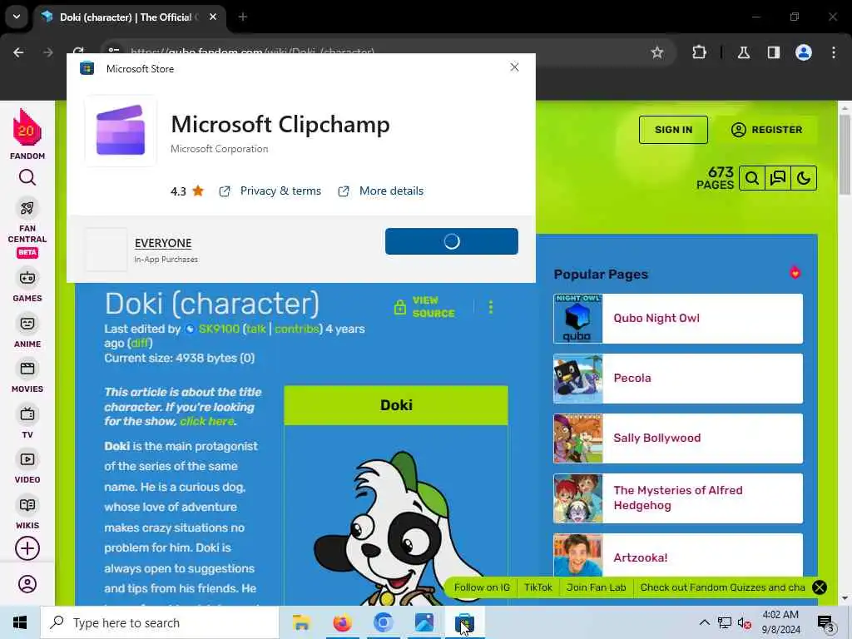The height and width of the screenshot is (639, 852).
Task: Open the wiki discussions icon
Action: pyautogui.click(x=778, y=178)
